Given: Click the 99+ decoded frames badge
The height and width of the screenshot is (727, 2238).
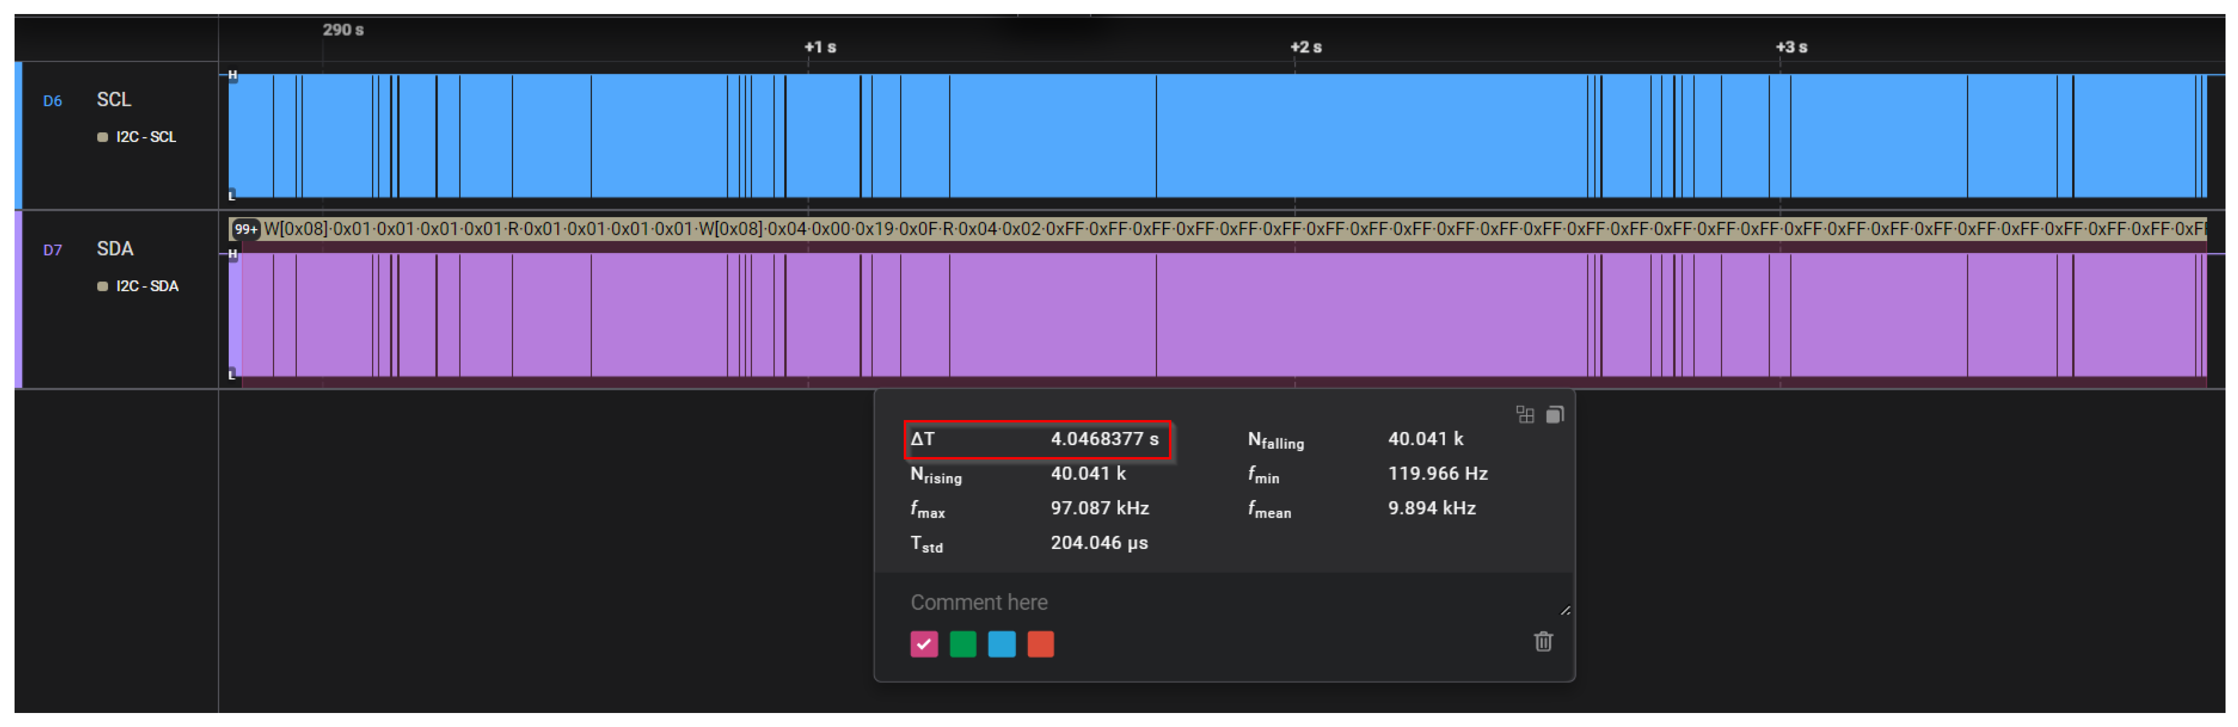Looking at the screenshot, I should click(x=246, y=230).
